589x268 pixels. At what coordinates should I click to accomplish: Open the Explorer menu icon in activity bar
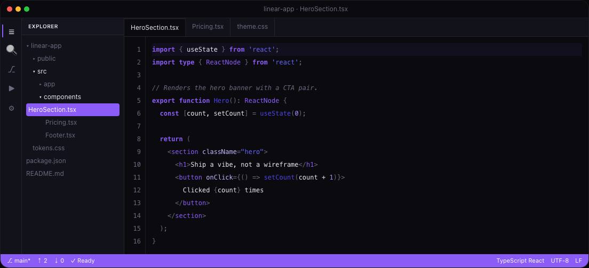point(11,31)
